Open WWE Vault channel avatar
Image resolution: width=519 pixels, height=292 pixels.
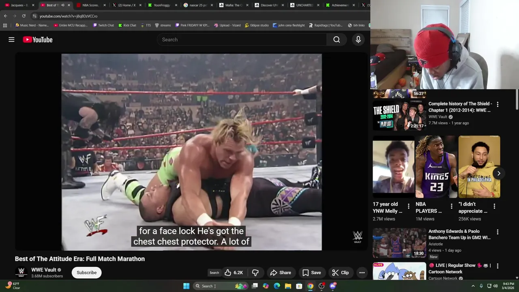21,273
